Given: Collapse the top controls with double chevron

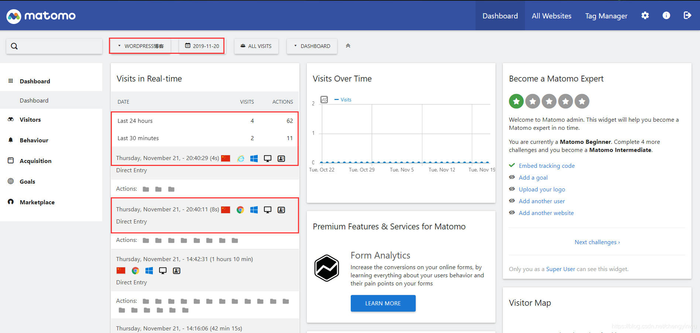Looking at the screenshot, I should click(x=348, y=46).
